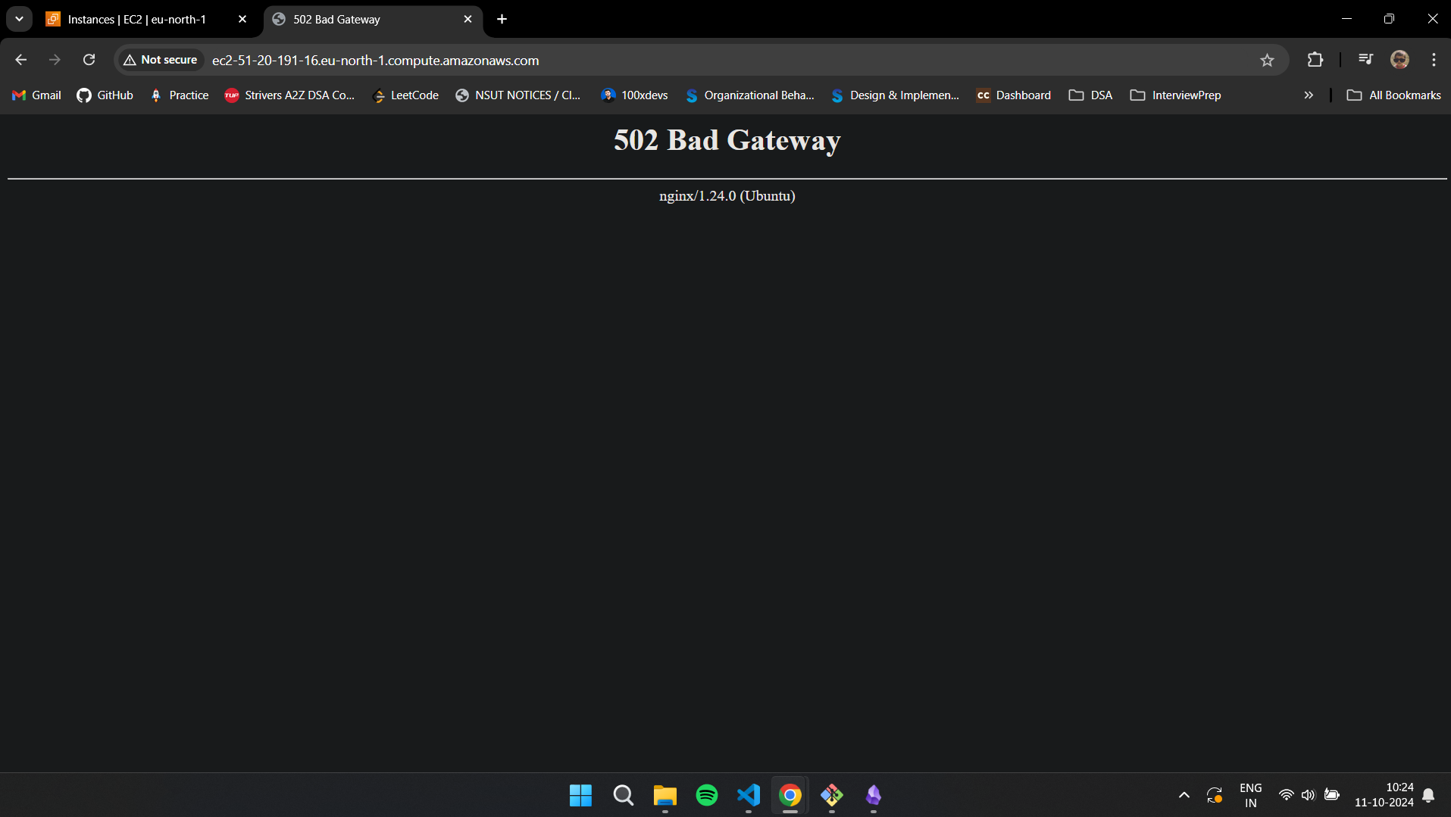The image size is (1451, 817).
Task: Show hidden bookmarks with the overflow chevron
Action: click(x=1309, y=95)
